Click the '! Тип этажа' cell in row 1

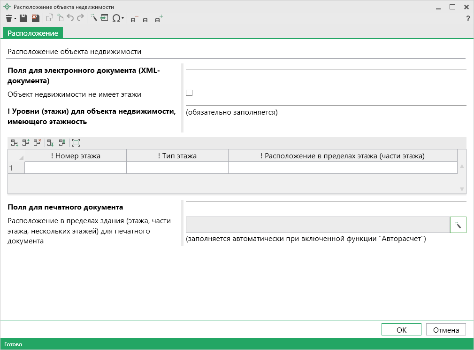[x=177, y=168]
